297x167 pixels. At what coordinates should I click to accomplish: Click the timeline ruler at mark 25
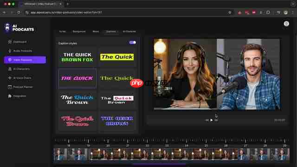pos(206,146)
